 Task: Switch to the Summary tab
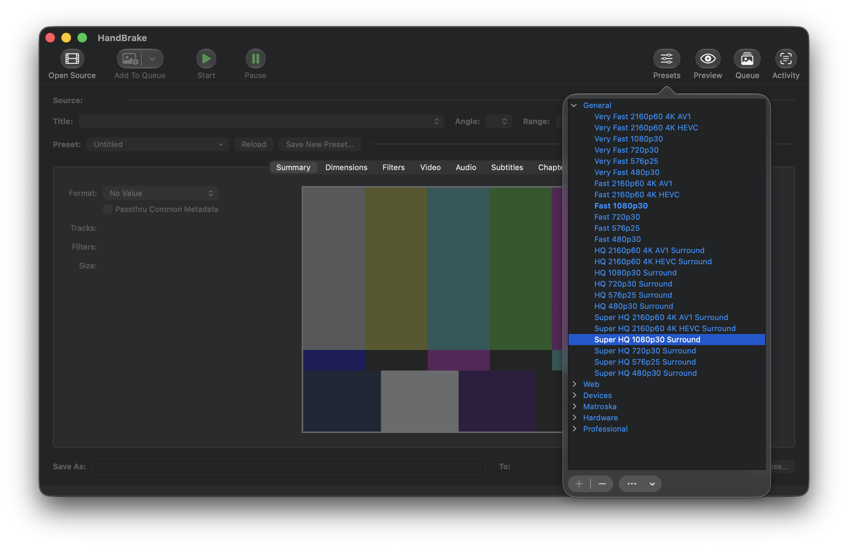[293, 167]
